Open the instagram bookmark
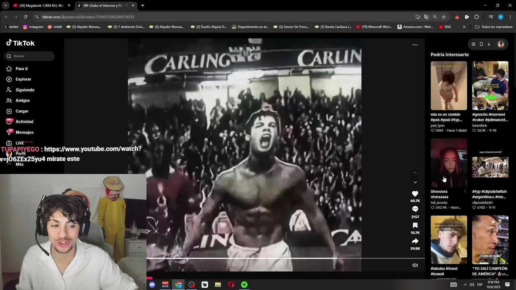The image size is (516, 290). coord(33,27)
